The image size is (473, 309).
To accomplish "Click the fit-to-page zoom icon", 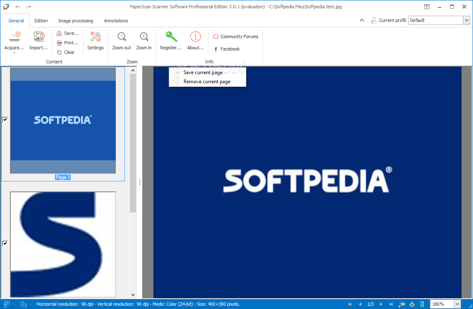I will (412, 304).
